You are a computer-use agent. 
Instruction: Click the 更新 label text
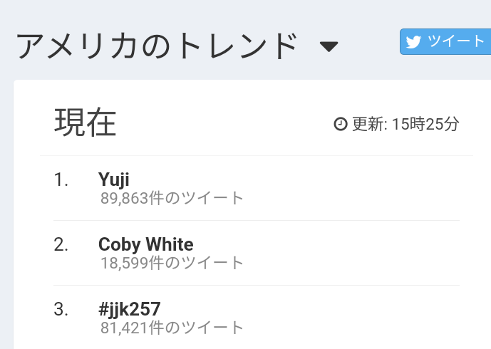[368, 124]
